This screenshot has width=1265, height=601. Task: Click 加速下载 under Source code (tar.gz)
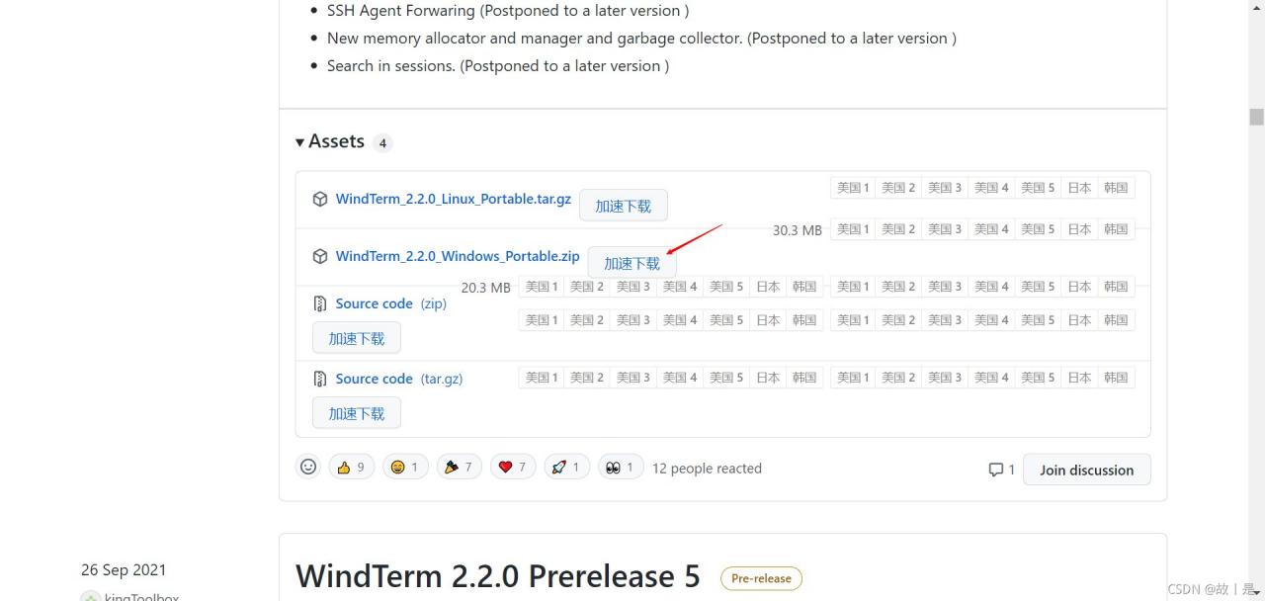pyautogui.click(x=357, y=413)
